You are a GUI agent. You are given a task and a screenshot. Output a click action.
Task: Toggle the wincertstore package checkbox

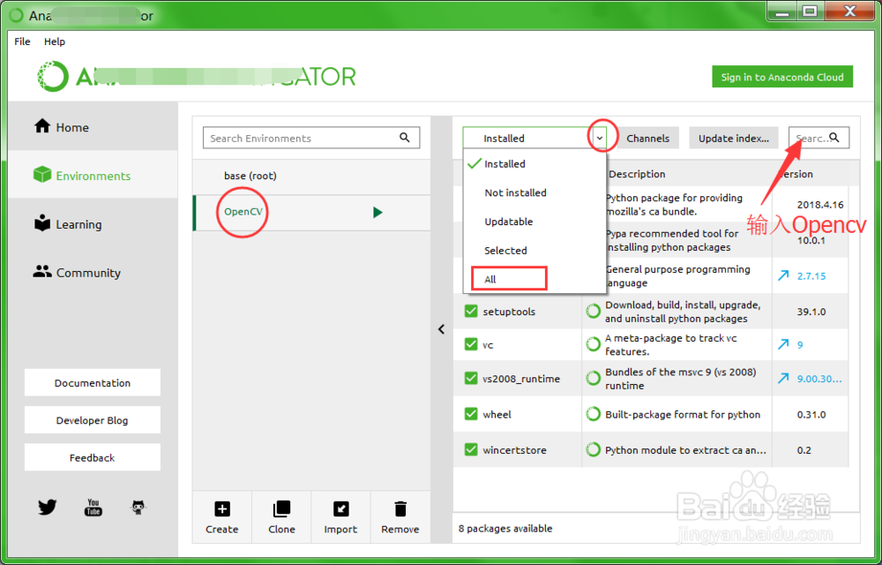tap(471, 449)
